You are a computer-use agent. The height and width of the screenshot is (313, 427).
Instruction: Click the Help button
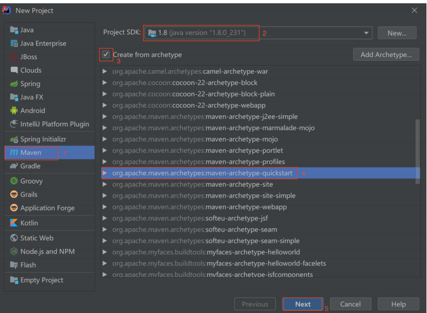point(398,304)
